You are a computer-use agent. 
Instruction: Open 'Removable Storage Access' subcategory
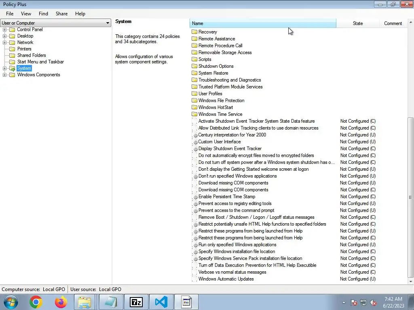(225, 52)
